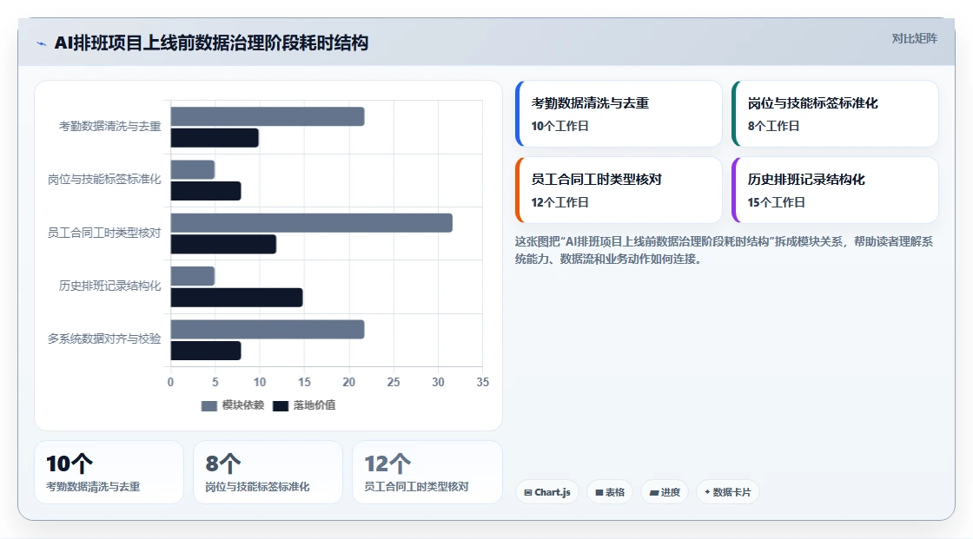Select the 数据卡片 tag chip
Image resolution: width=973 pixels, height=539 pixels.
coord(728,492)
